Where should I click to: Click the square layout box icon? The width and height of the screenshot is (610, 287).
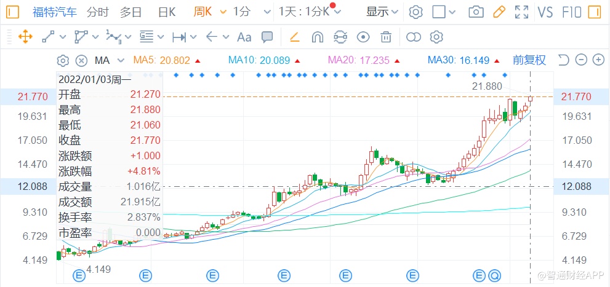pos(439,12)
